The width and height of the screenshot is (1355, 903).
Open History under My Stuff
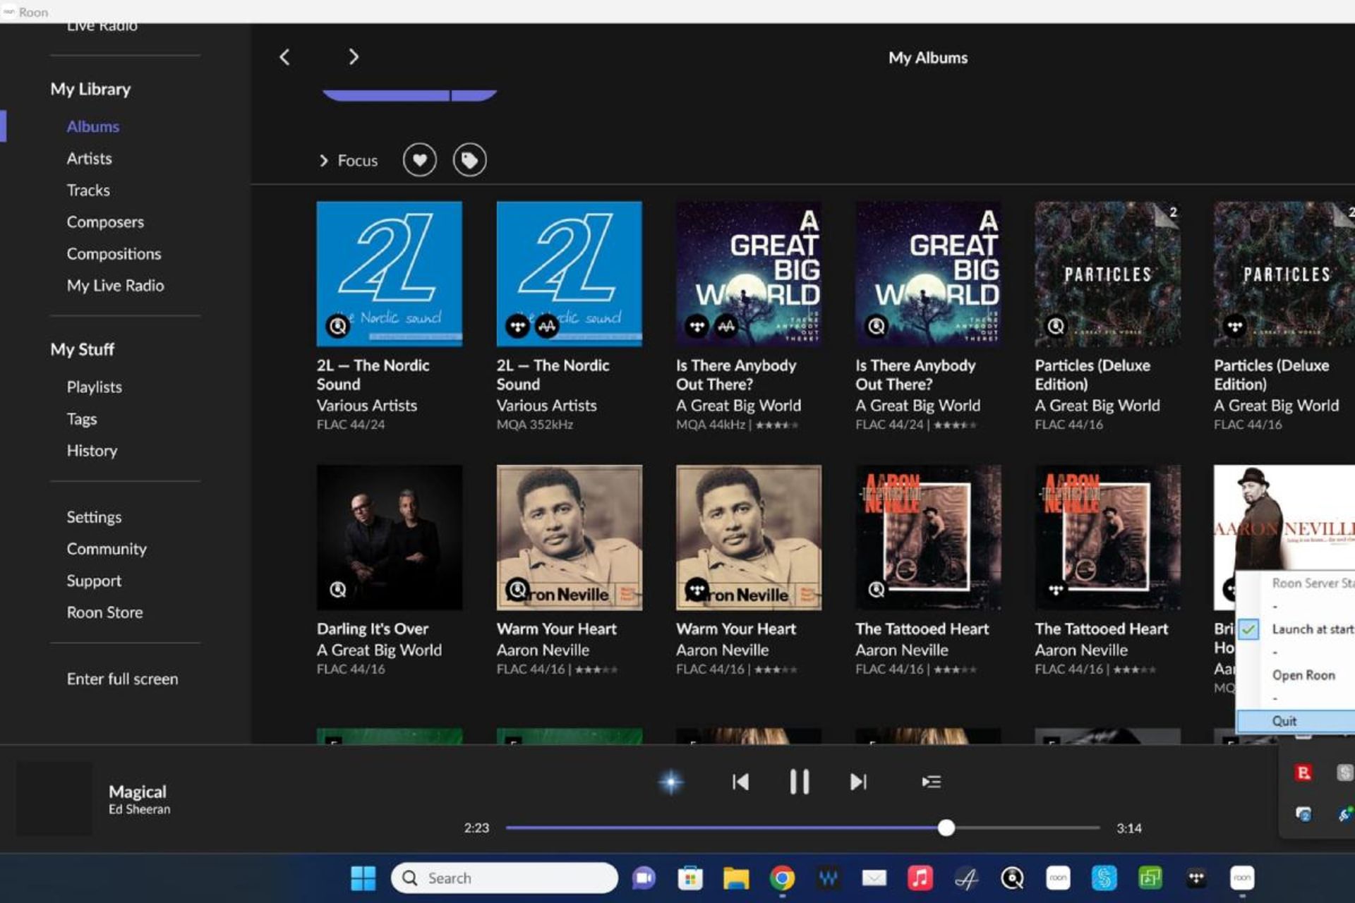pyautogui.click(x=92, y=450)
